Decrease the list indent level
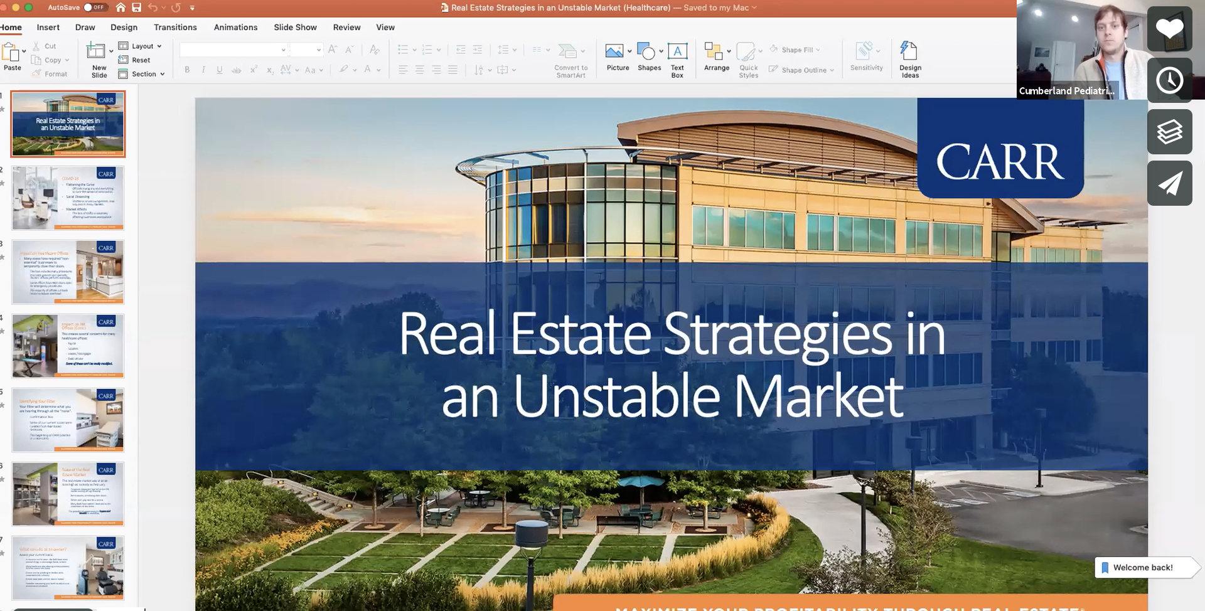 point(461,50)
